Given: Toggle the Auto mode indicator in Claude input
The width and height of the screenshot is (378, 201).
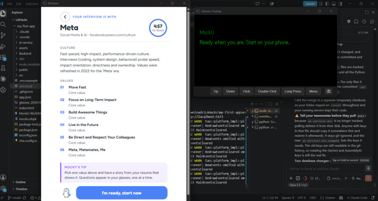Looking at the screenshot, I should [x=357, y=179].
